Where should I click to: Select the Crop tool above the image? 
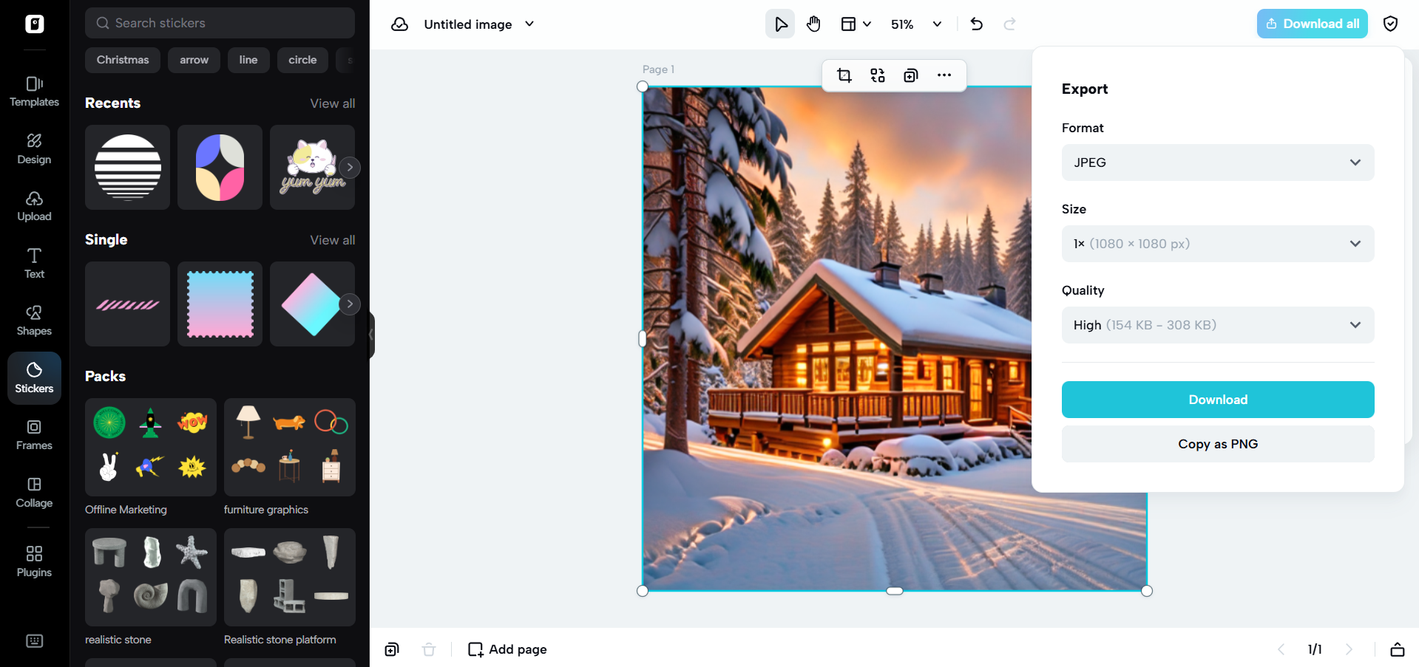844,75
